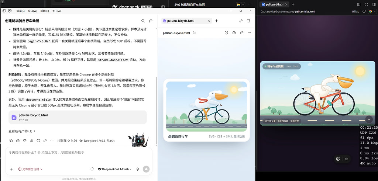This screenshot has width=378, height=181.
Task: Pause the pelican animation in right window
Action: tap(369, 119)
